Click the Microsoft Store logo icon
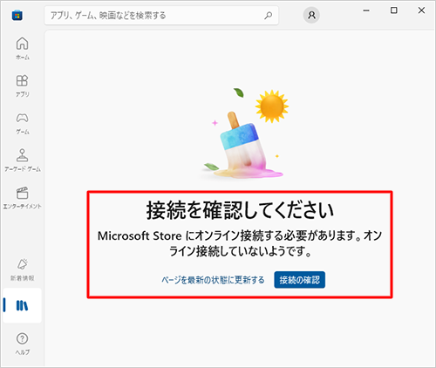Image resolution: width=436 pixels, height=368 pixels. click(17, 15)
